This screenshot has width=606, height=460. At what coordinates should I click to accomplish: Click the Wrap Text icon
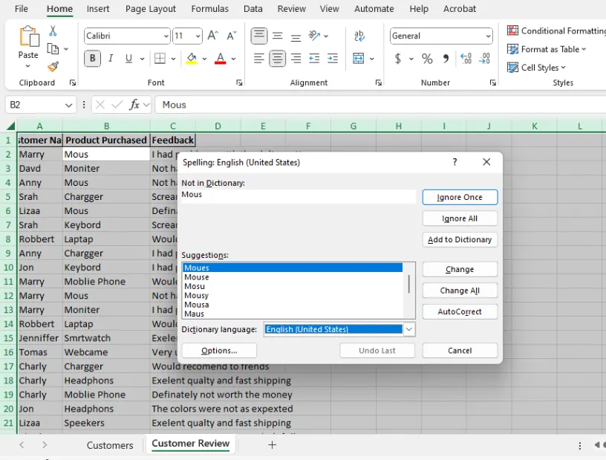(x=359, y=36)
